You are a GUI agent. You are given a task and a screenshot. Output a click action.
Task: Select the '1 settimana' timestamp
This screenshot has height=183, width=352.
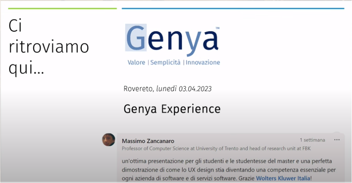(x=312, y=140)
